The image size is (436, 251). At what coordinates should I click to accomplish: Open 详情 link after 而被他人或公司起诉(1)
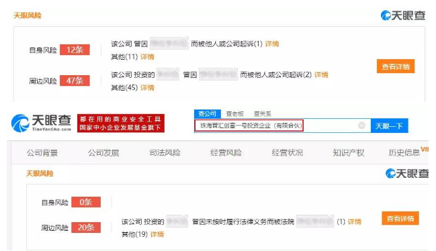pyautogui.click(x=272, y=44)
